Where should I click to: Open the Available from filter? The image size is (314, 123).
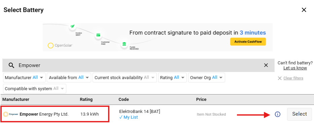[x=69, y=77]
